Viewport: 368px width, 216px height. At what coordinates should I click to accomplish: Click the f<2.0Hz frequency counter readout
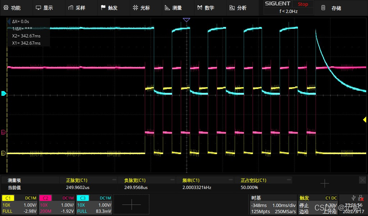pos(289,11)
